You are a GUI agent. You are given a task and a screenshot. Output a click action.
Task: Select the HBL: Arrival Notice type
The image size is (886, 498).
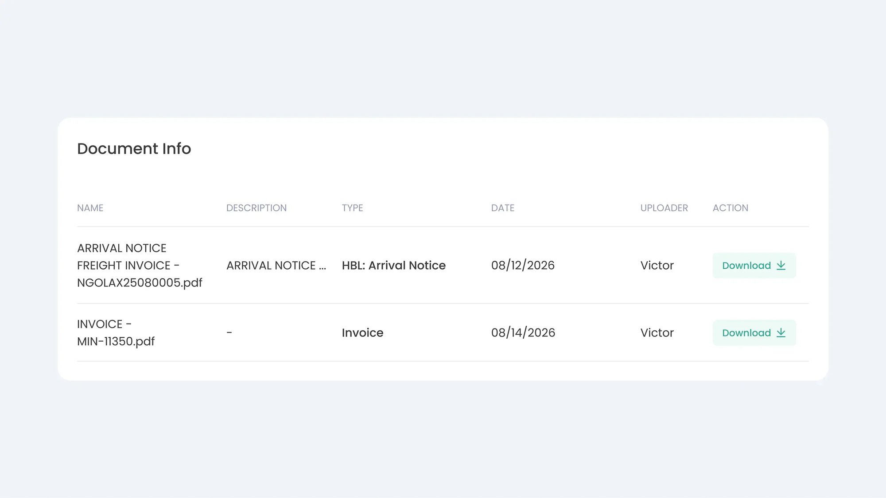click(x=393, y=266)
